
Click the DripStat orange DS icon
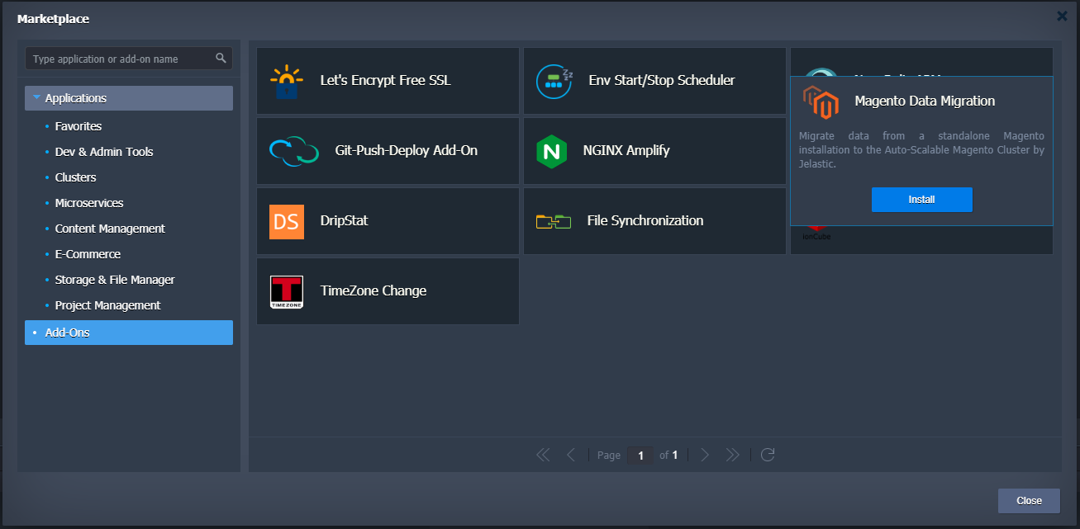[x=287, y=221]
